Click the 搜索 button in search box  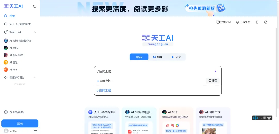point(213,81)
